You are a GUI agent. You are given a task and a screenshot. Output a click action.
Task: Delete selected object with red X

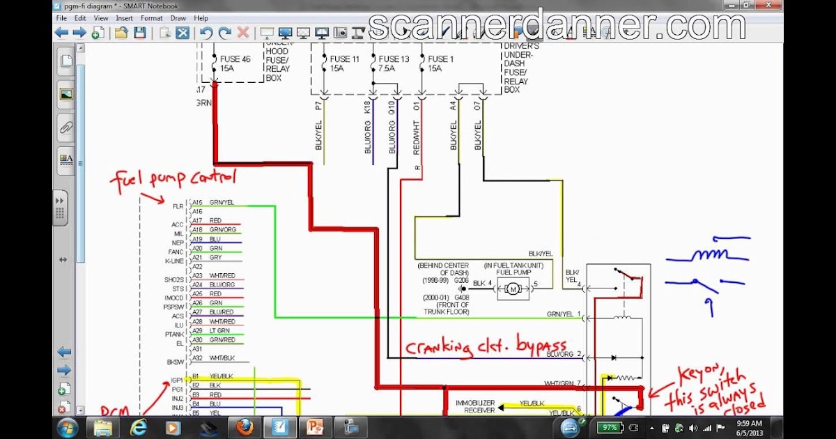point(243,33)
